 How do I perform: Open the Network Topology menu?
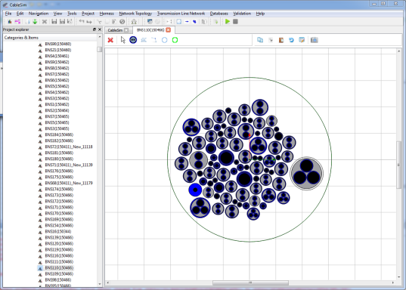[135, 14]
